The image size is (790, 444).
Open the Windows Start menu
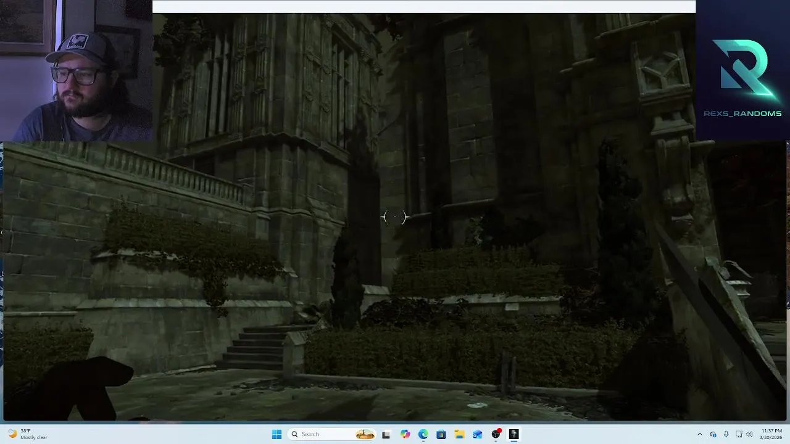click(x=276, y=434)
